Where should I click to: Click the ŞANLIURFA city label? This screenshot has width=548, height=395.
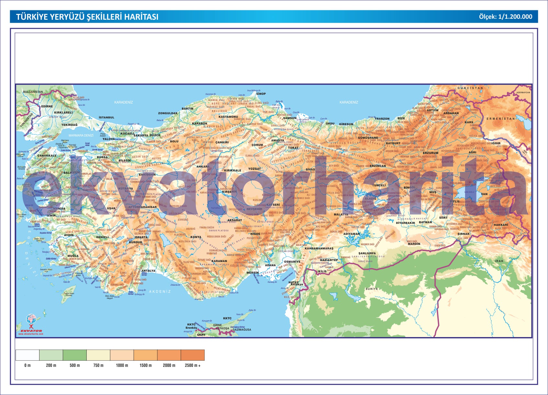pyautogui.click(x=367, y=253)
